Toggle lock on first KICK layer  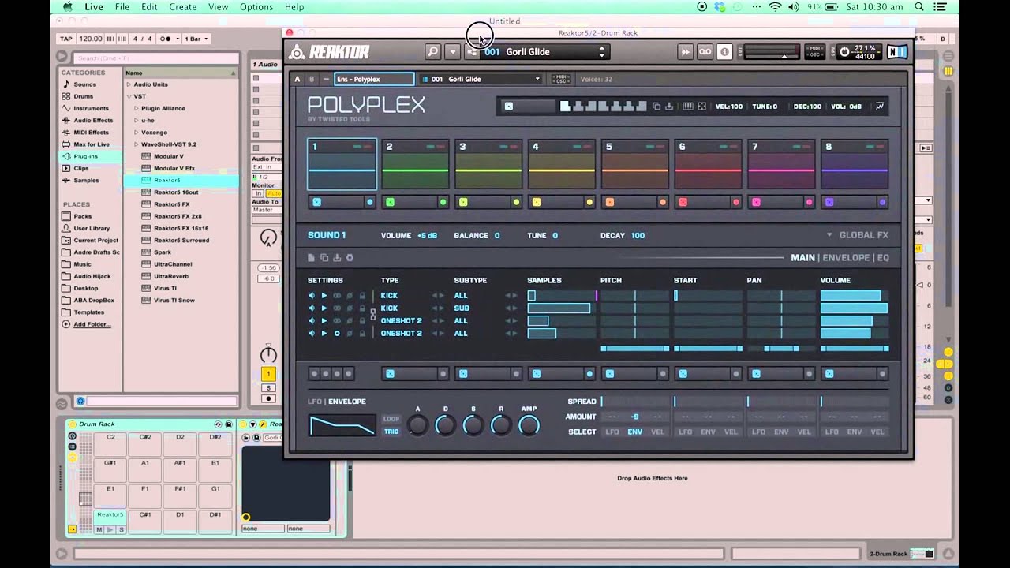coord(362,296)
